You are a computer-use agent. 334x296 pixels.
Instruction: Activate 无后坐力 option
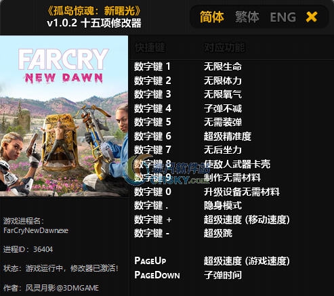223,150
